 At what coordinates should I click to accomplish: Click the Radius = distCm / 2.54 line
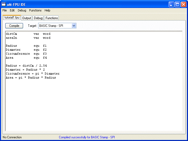click(26, 66)
